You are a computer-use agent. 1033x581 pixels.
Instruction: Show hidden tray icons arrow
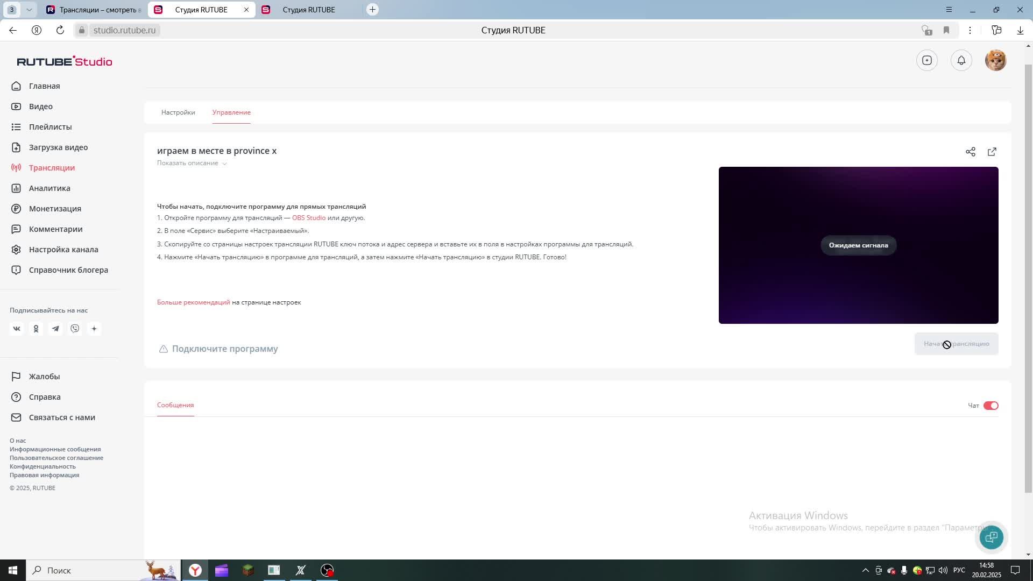point(865,570)
